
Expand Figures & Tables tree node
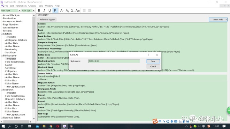[2, 118]
